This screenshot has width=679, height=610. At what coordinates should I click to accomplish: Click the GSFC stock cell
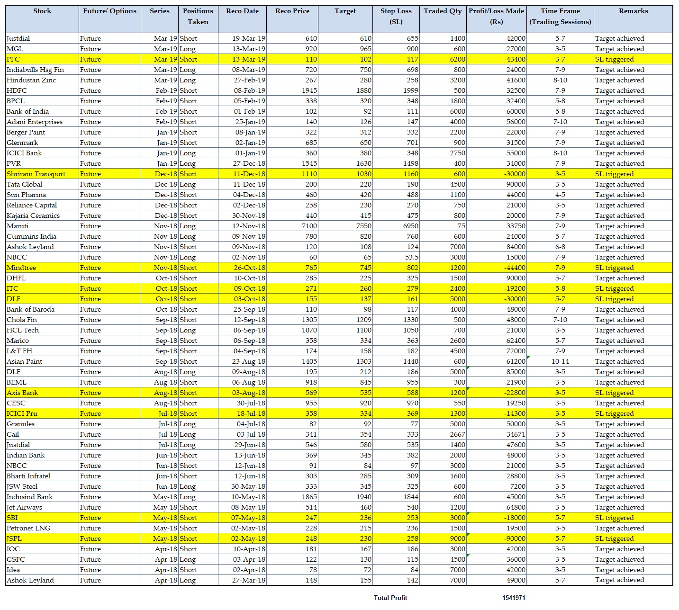pyautogui.click(x=42, y=559)
